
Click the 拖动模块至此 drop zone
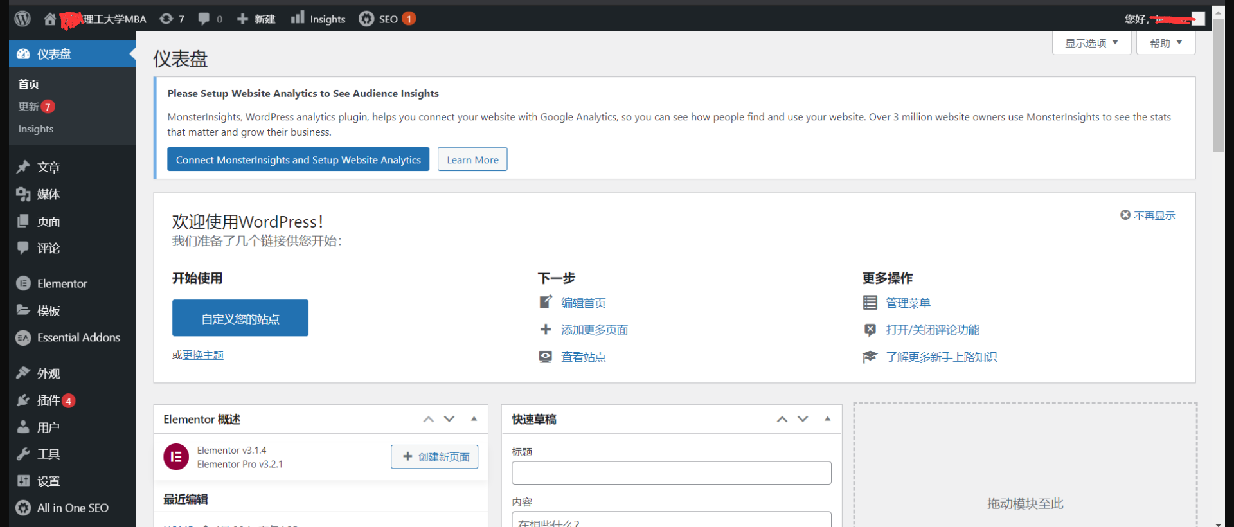point(1025,466)
